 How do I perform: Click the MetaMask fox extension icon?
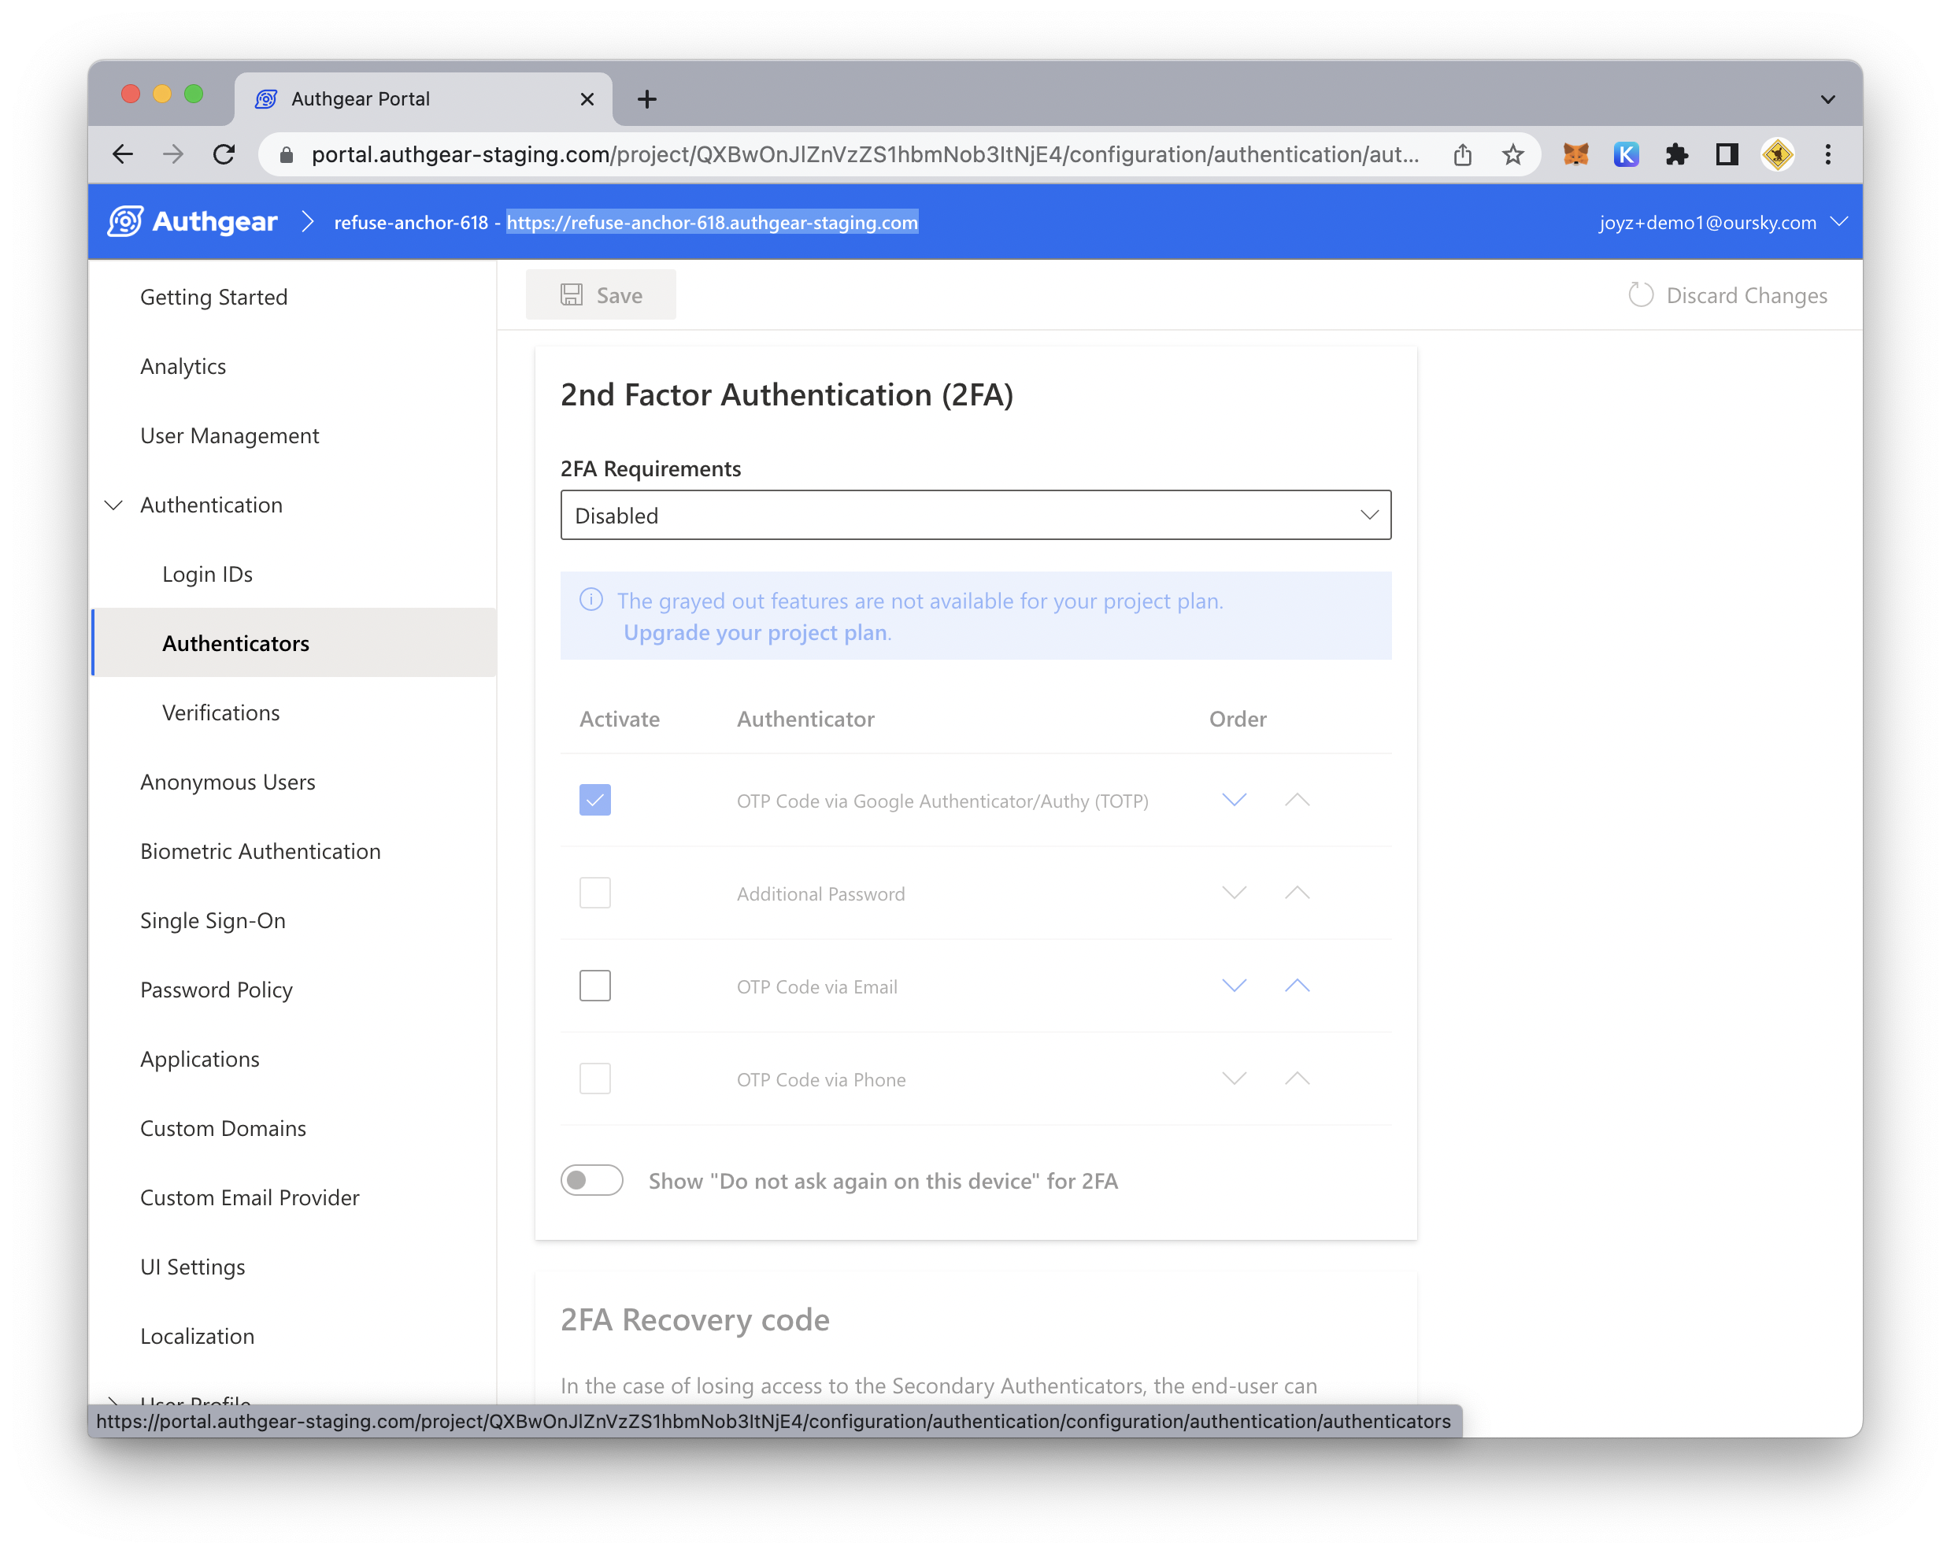[x=1575, y=155]
